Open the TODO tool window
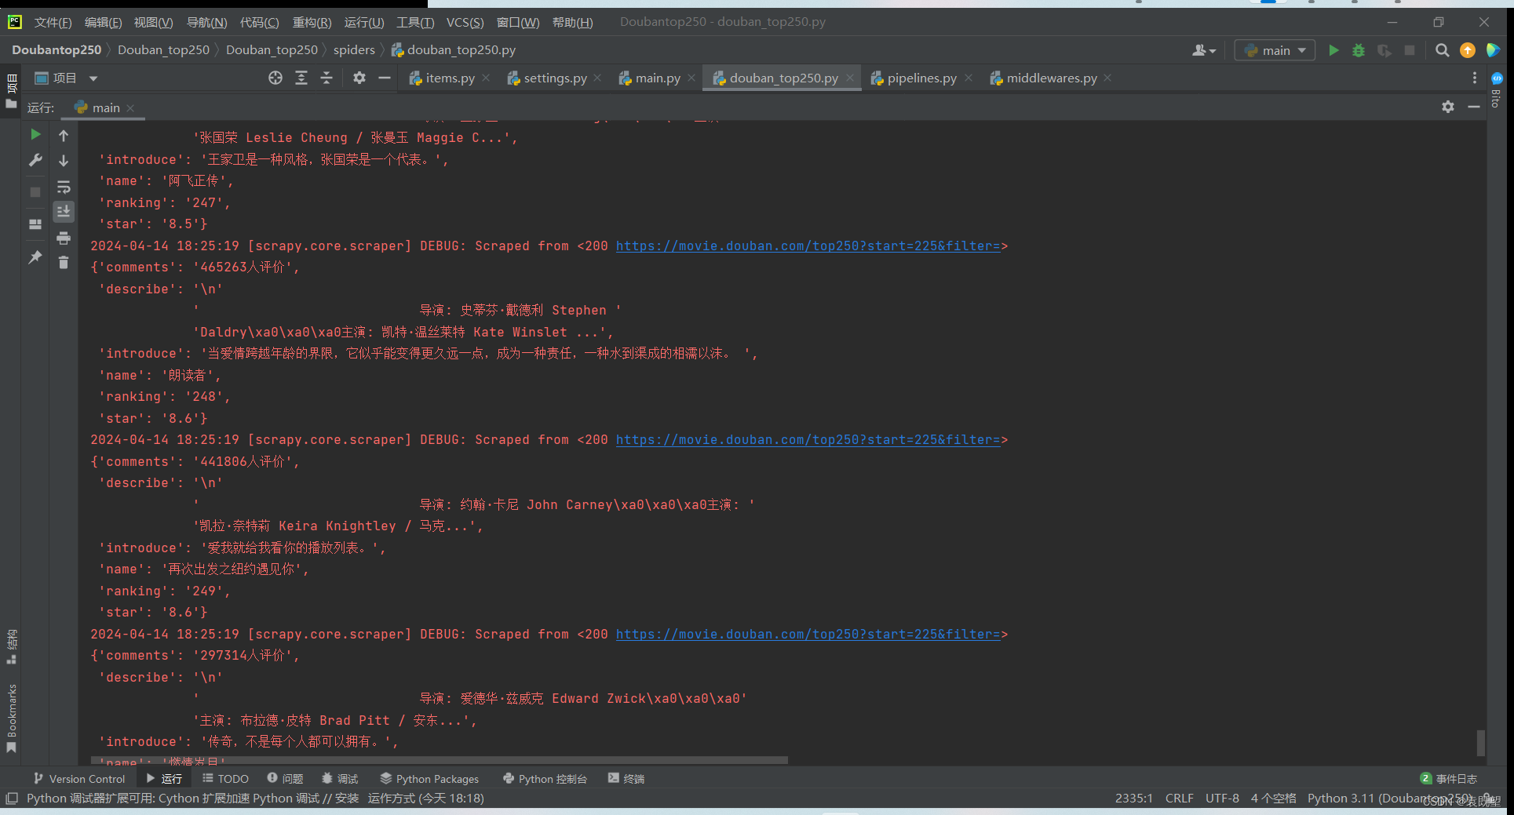The image size is (1514, 815). coord(226,778)
